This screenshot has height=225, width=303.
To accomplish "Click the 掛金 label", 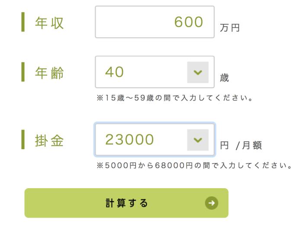I will pos(49,141).
